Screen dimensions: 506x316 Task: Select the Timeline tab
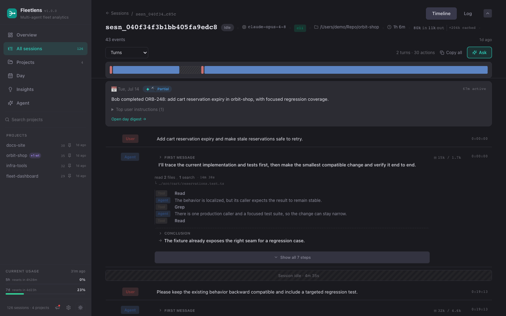(441, 13)
